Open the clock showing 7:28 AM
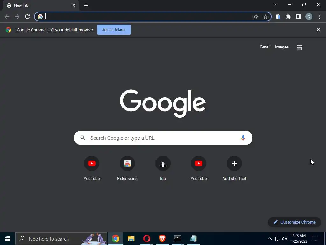Image resolution: width=326 pixels, height=245 pixels. (299, 239)
